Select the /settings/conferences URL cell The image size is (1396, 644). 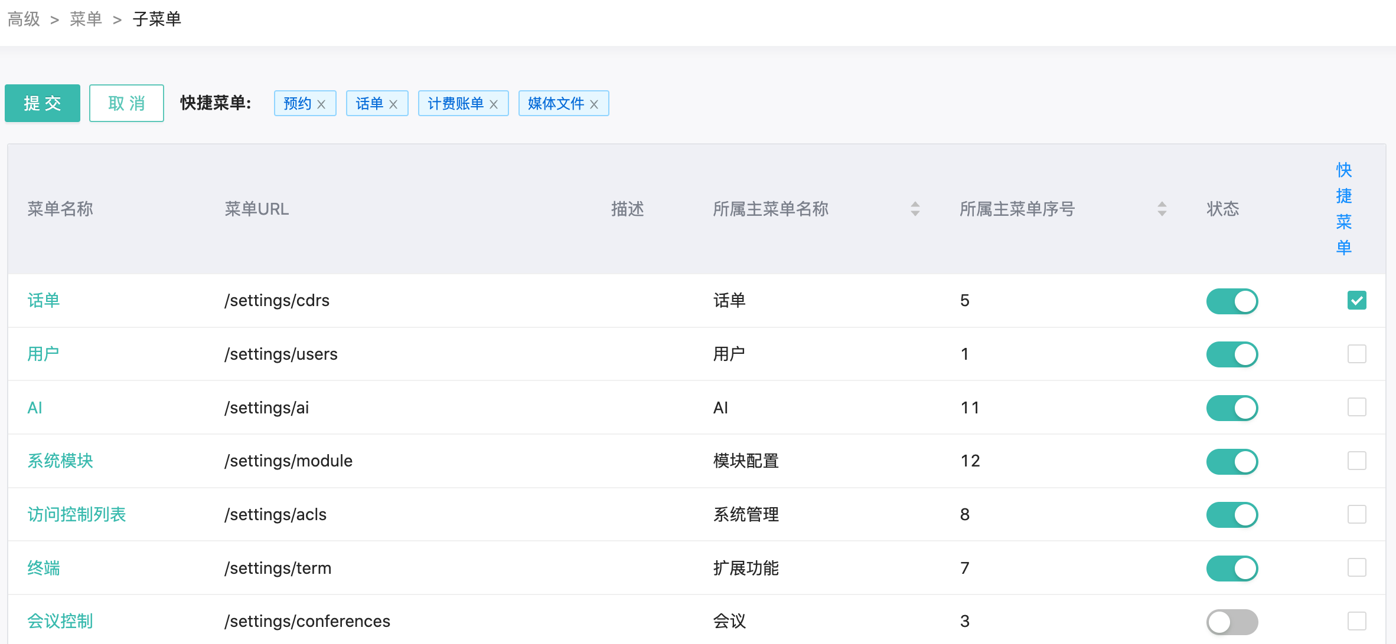coord(308,621)
